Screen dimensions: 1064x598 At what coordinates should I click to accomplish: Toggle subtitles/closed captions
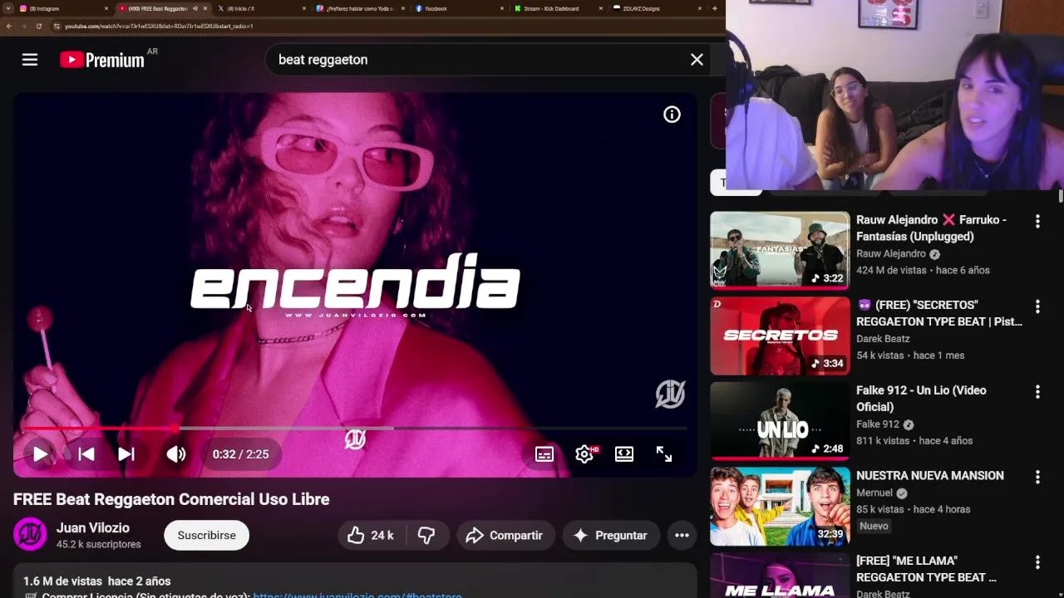pyautogui.click(x=544, y=454)
